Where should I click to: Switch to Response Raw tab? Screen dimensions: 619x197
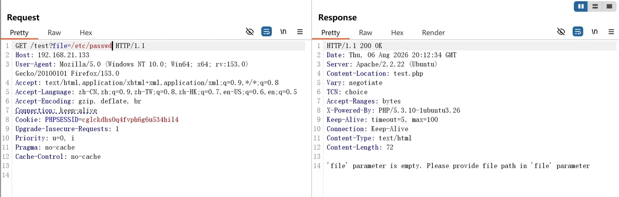click(366, 33)
